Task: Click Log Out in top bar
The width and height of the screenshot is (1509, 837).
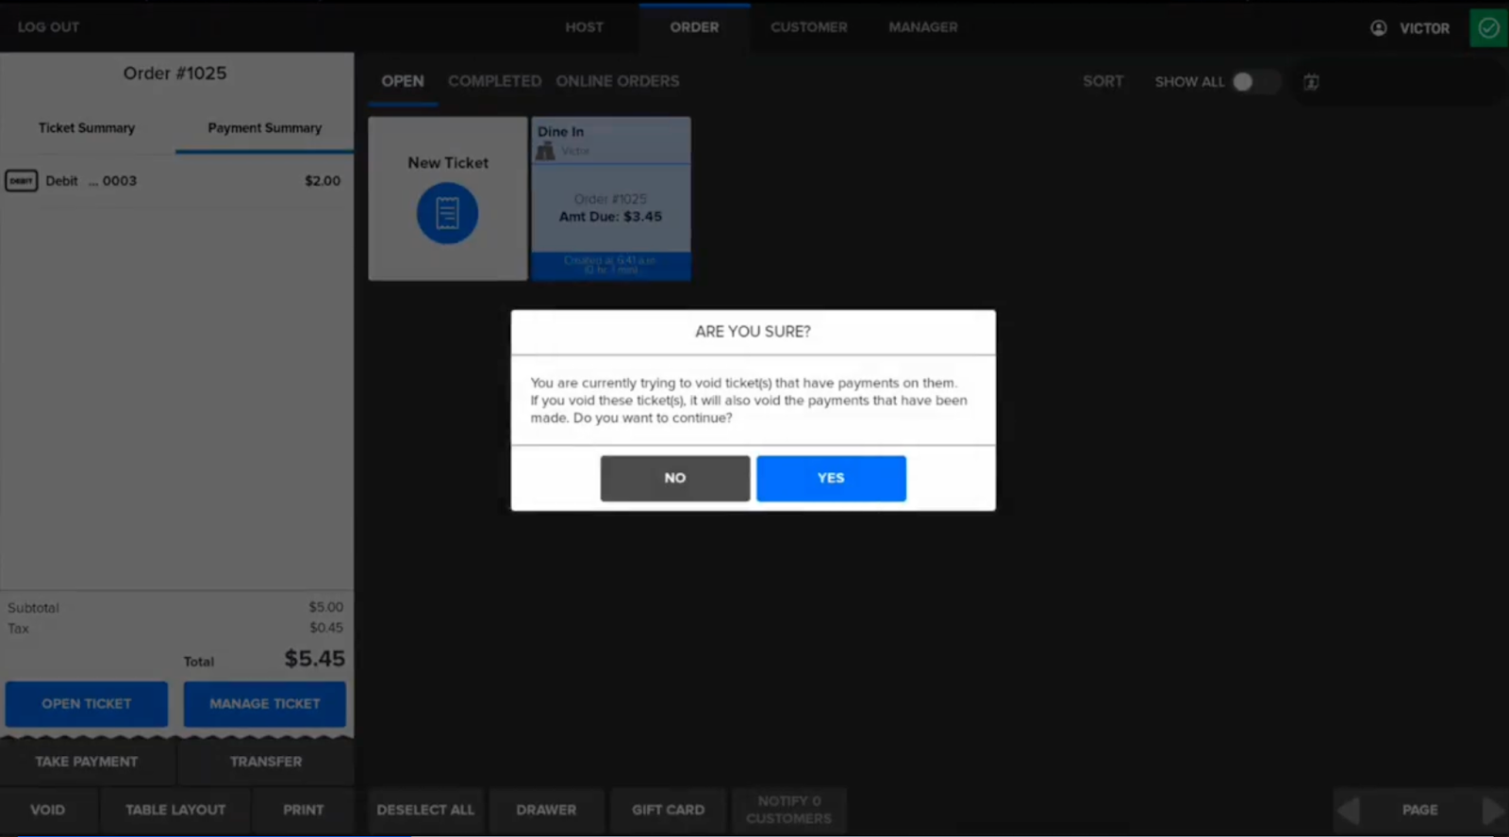Action: [48, 27]
